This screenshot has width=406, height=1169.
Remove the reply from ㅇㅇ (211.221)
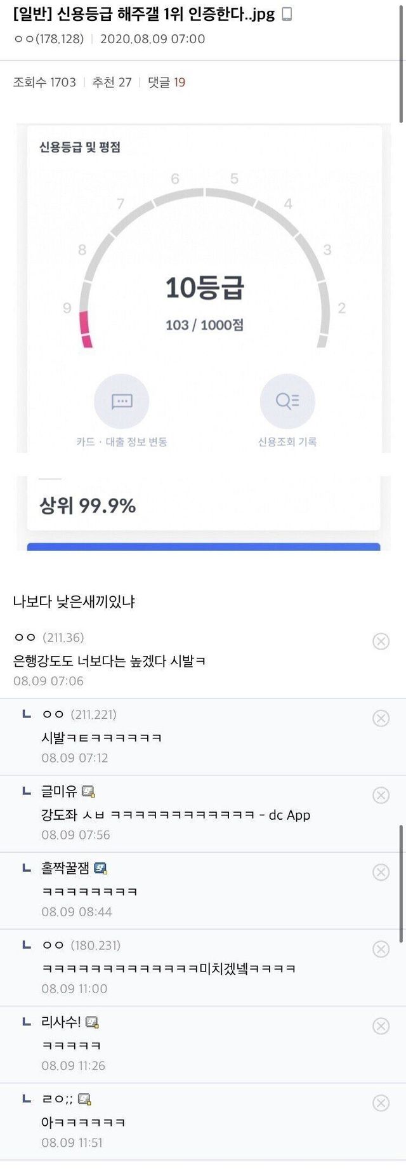point(381,718)
